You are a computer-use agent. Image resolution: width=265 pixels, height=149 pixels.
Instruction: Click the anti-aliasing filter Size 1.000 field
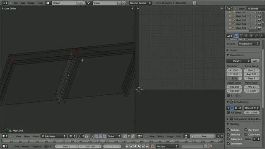click(x=252, y=112)
